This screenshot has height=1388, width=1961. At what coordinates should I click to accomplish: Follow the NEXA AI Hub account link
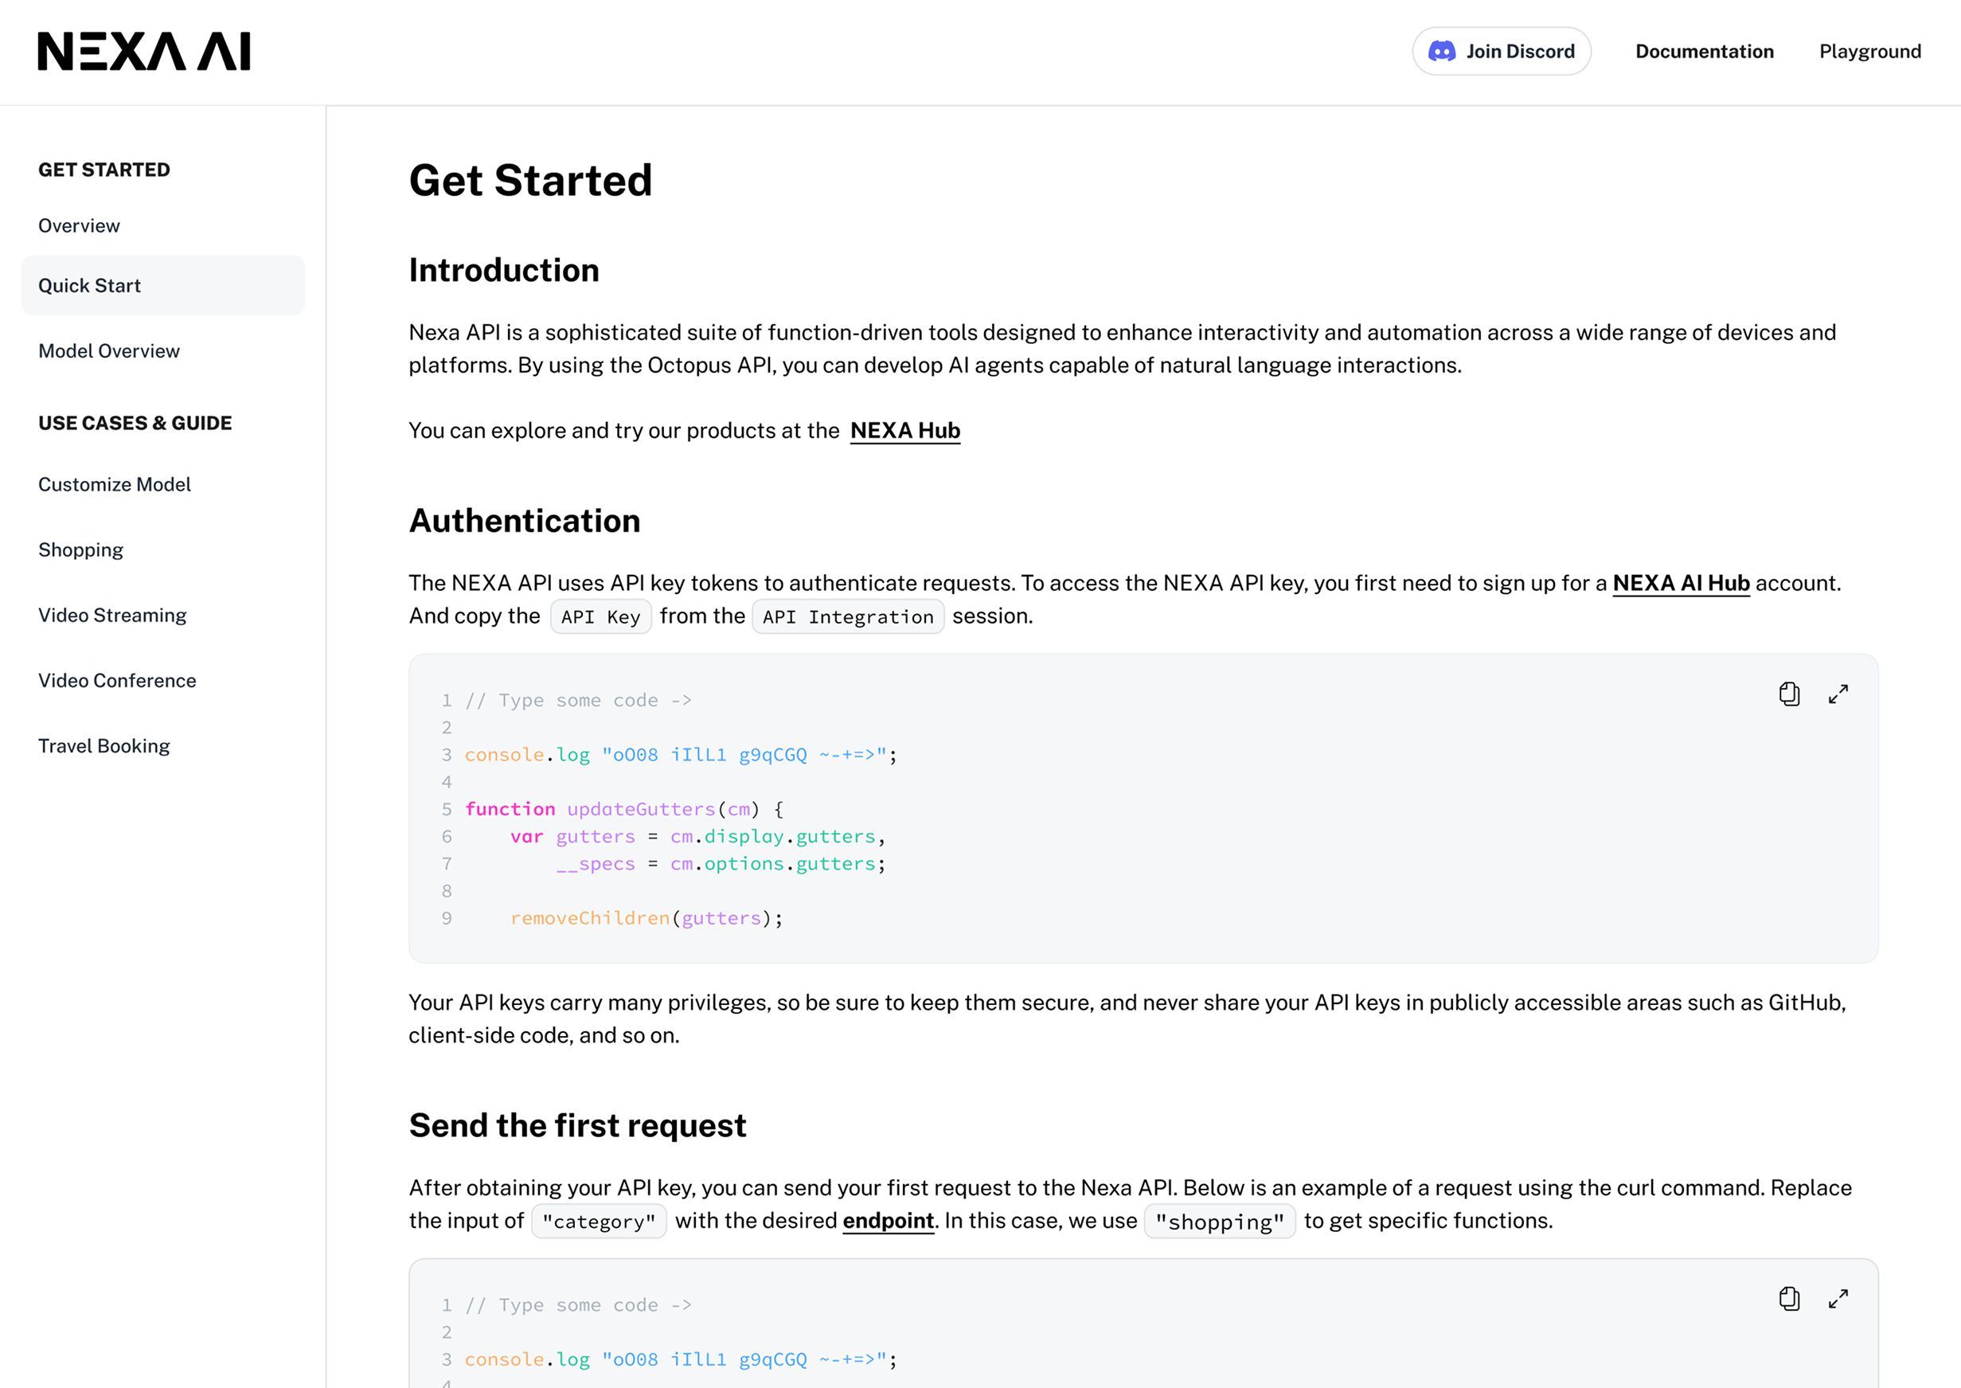[1681, 583]
